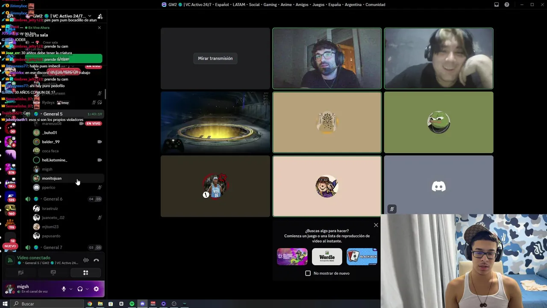
Task: Click camera icon beside balder_99
Action: tap(100, 142)
